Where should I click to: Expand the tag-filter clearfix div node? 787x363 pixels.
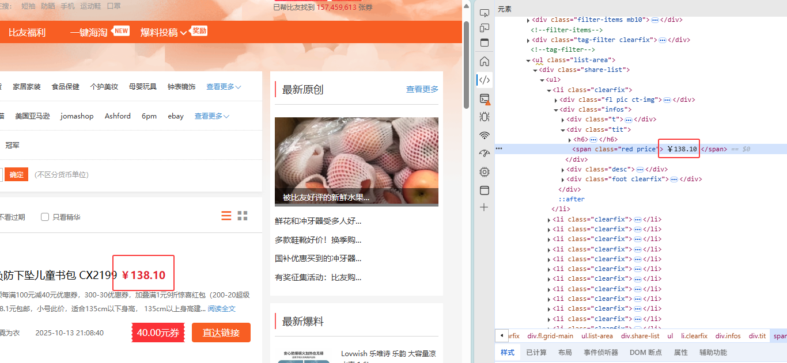tap(529, 40)
